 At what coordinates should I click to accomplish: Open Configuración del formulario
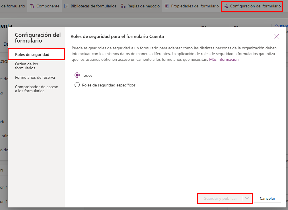coord(252,6)
